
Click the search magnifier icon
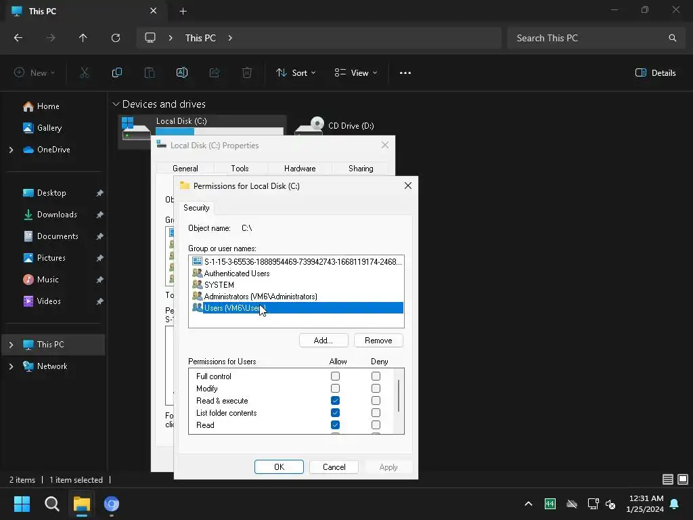(x=672, y=38)
